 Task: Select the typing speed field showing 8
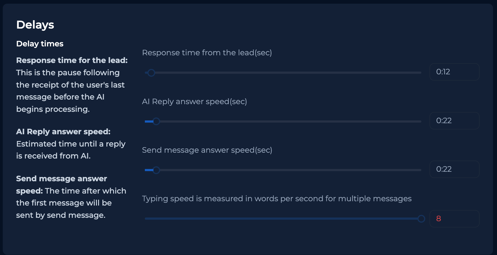[454, 219]
